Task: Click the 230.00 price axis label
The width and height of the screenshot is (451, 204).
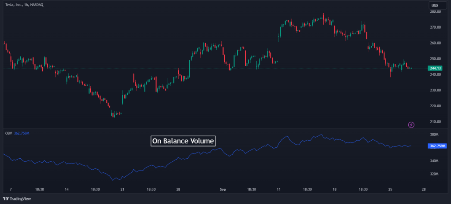Action: tap(435, 90)
